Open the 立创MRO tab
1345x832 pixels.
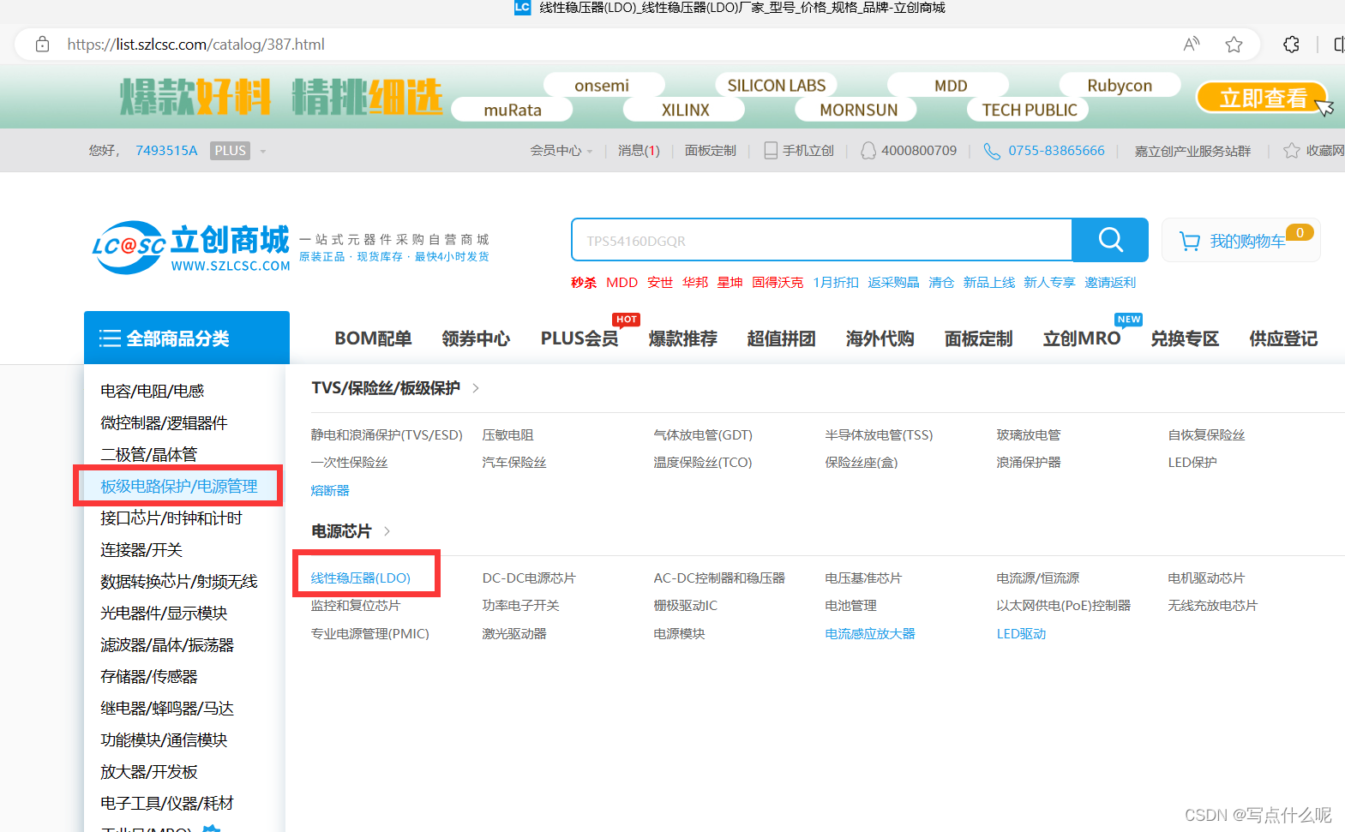[1082, 338]
